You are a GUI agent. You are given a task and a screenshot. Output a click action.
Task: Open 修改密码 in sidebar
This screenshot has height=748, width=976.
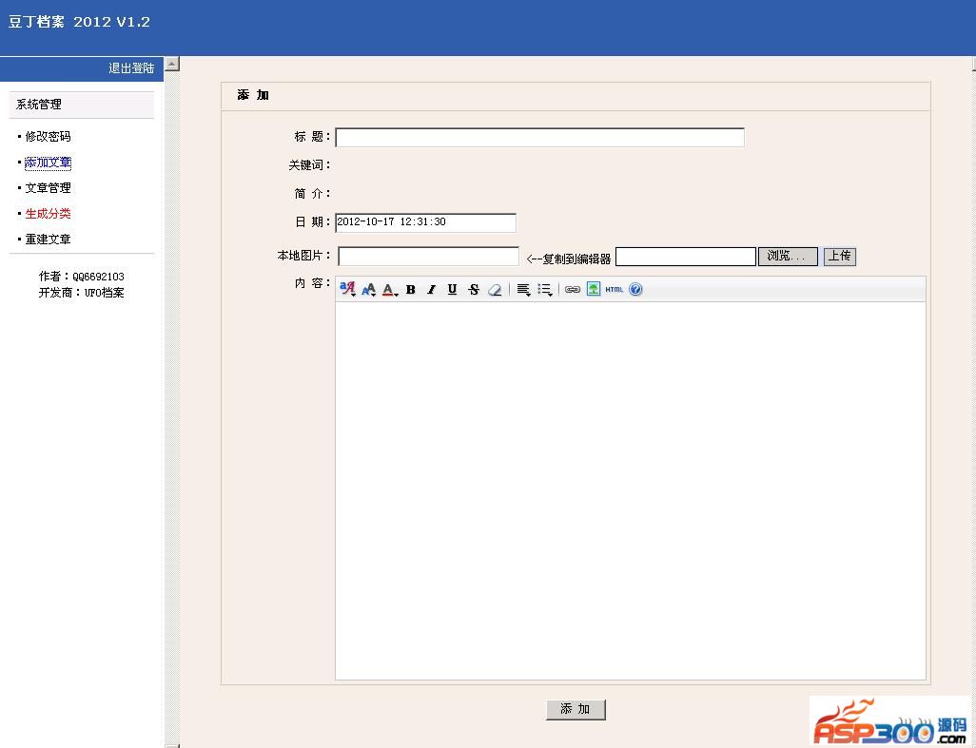[x=48, y=136]
